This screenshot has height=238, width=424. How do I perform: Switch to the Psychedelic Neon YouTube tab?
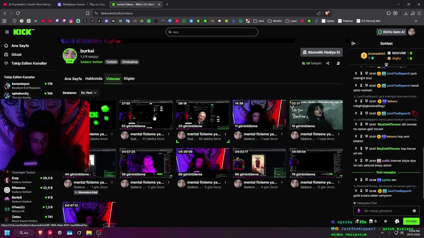coord(27,4)
